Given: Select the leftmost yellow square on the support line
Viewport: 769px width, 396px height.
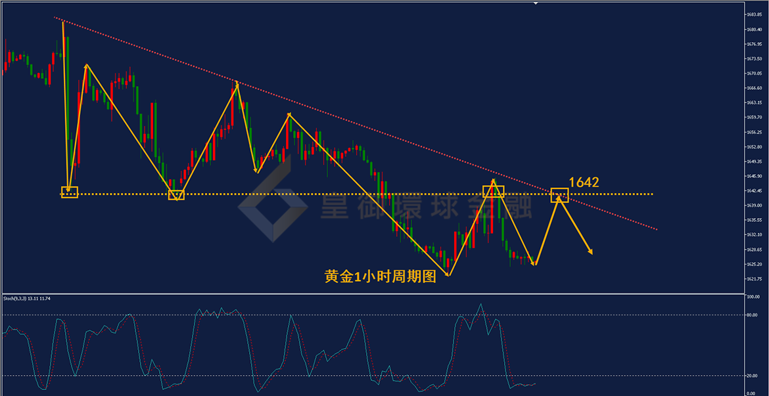Looking at the screenshot, I should click(x=69, y=192).
